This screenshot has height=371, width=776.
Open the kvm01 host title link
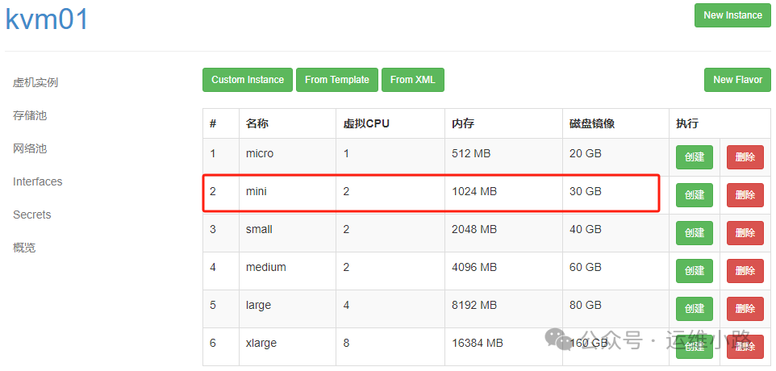click(47, 19)
